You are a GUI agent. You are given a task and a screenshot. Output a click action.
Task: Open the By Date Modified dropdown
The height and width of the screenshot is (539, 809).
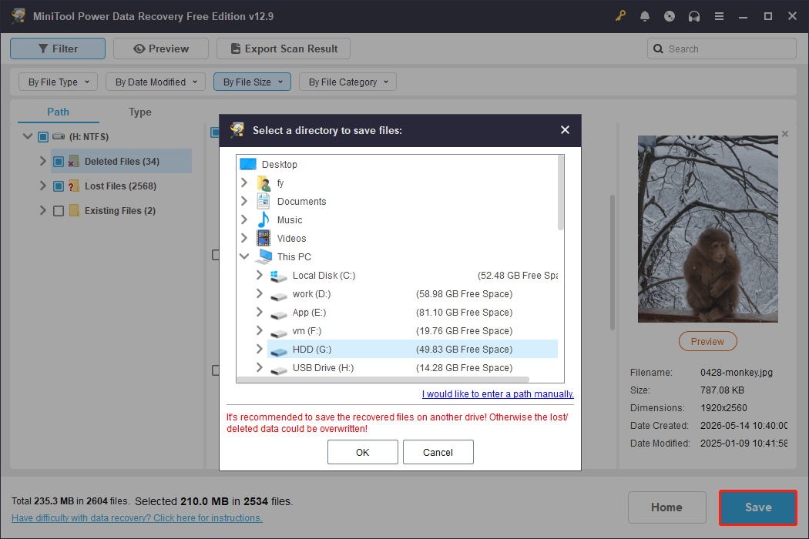tap(156, 82)
